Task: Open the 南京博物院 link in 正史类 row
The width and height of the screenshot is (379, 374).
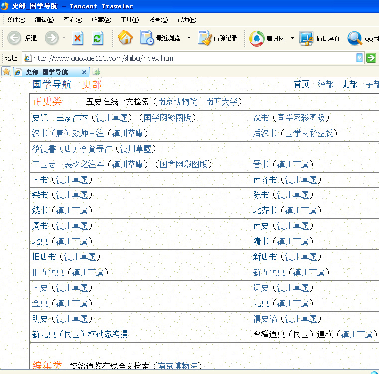Action: 178,102
